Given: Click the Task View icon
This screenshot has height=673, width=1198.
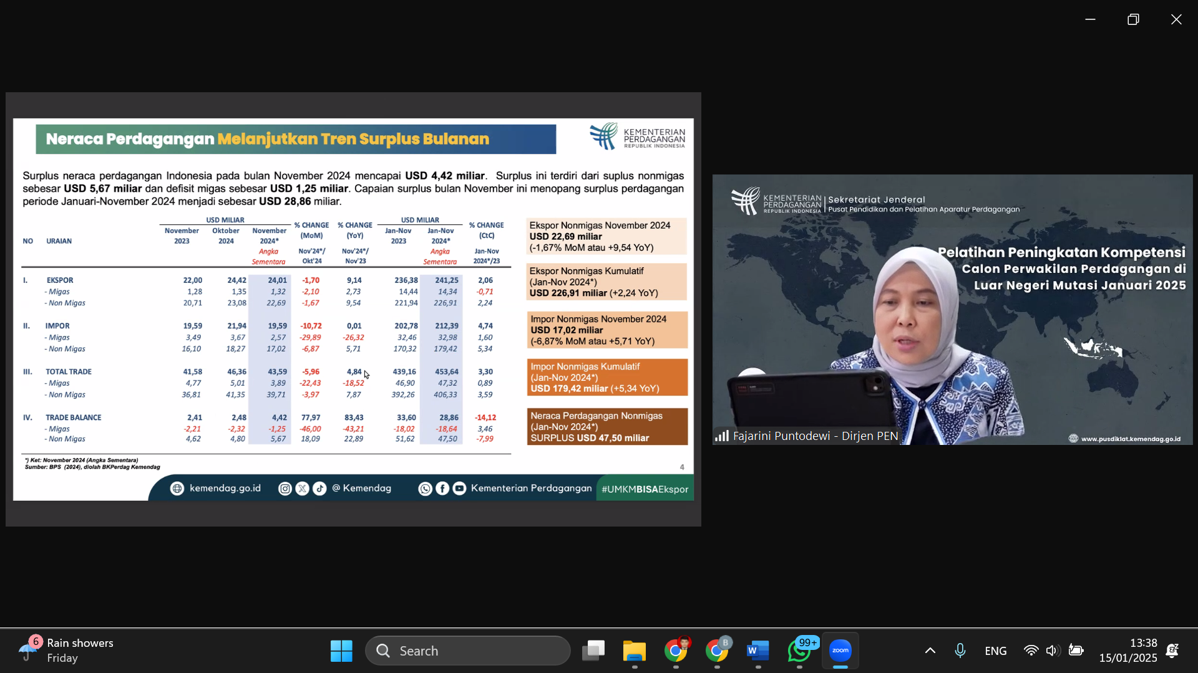Looking at the screenshot, I should (x=593, y=651).
